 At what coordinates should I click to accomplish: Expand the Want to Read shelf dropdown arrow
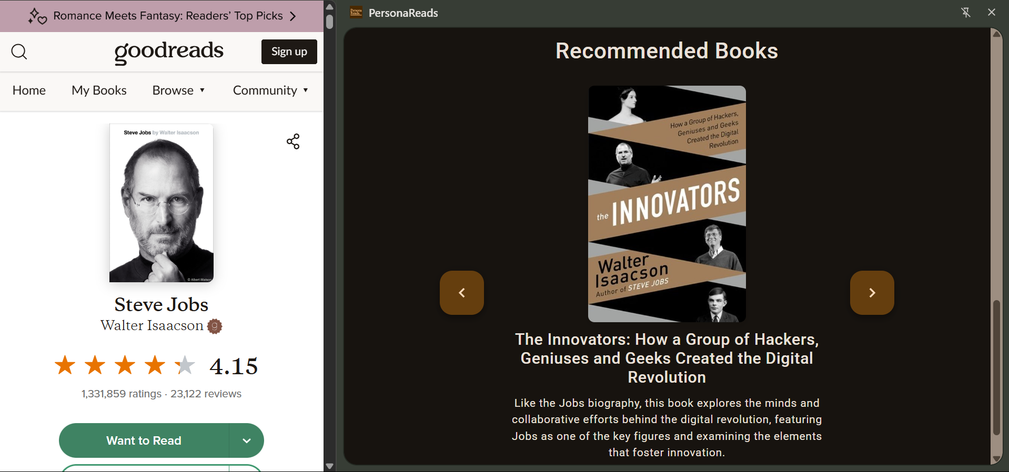(247, 440)
